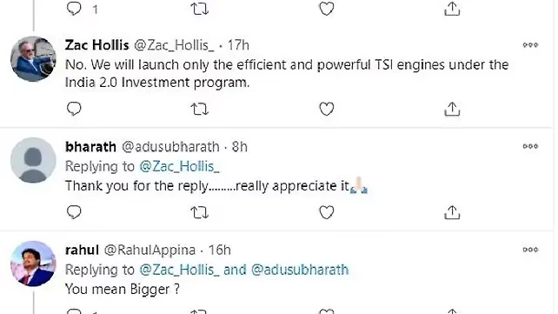This screenshot has width=558, height=314.
Task: Retweet bharath's thank you tweet
Action: (x=200, y=212)
